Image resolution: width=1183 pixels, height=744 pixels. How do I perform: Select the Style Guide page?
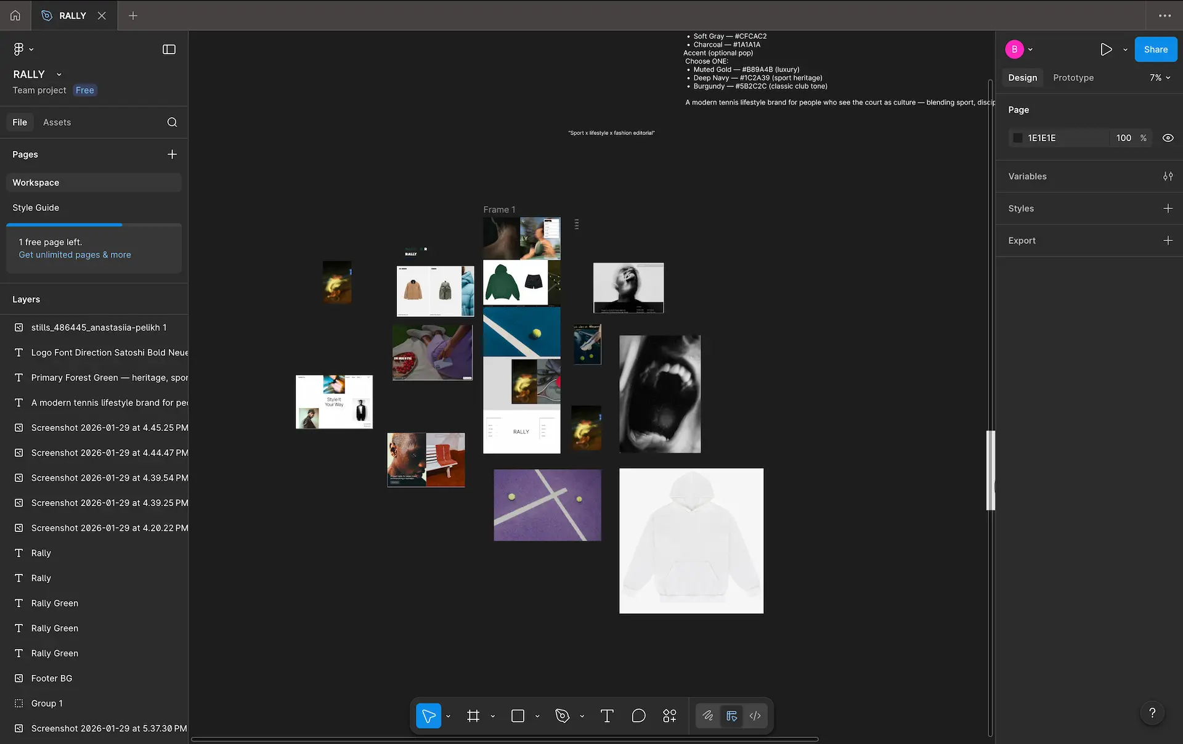click(x=36, y=208)
